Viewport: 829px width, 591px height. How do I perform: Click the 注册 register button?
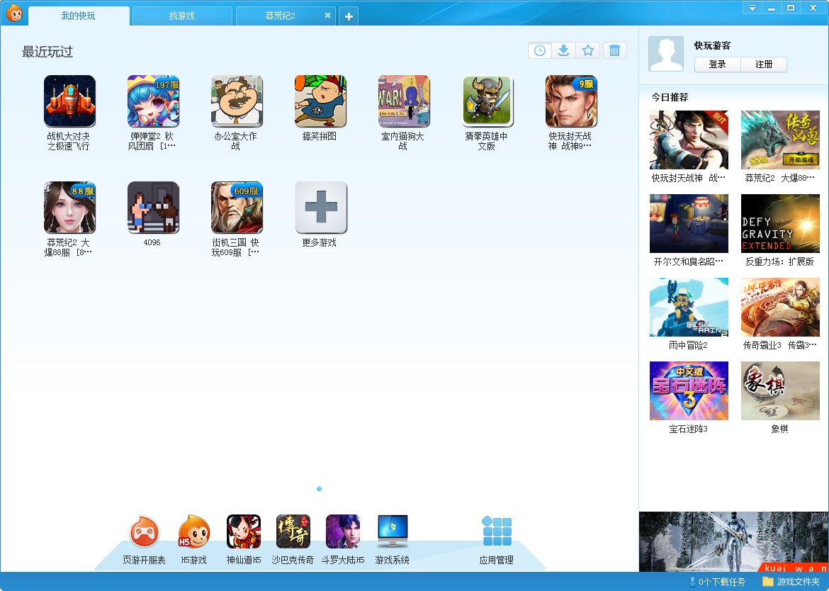click(764, 64)
